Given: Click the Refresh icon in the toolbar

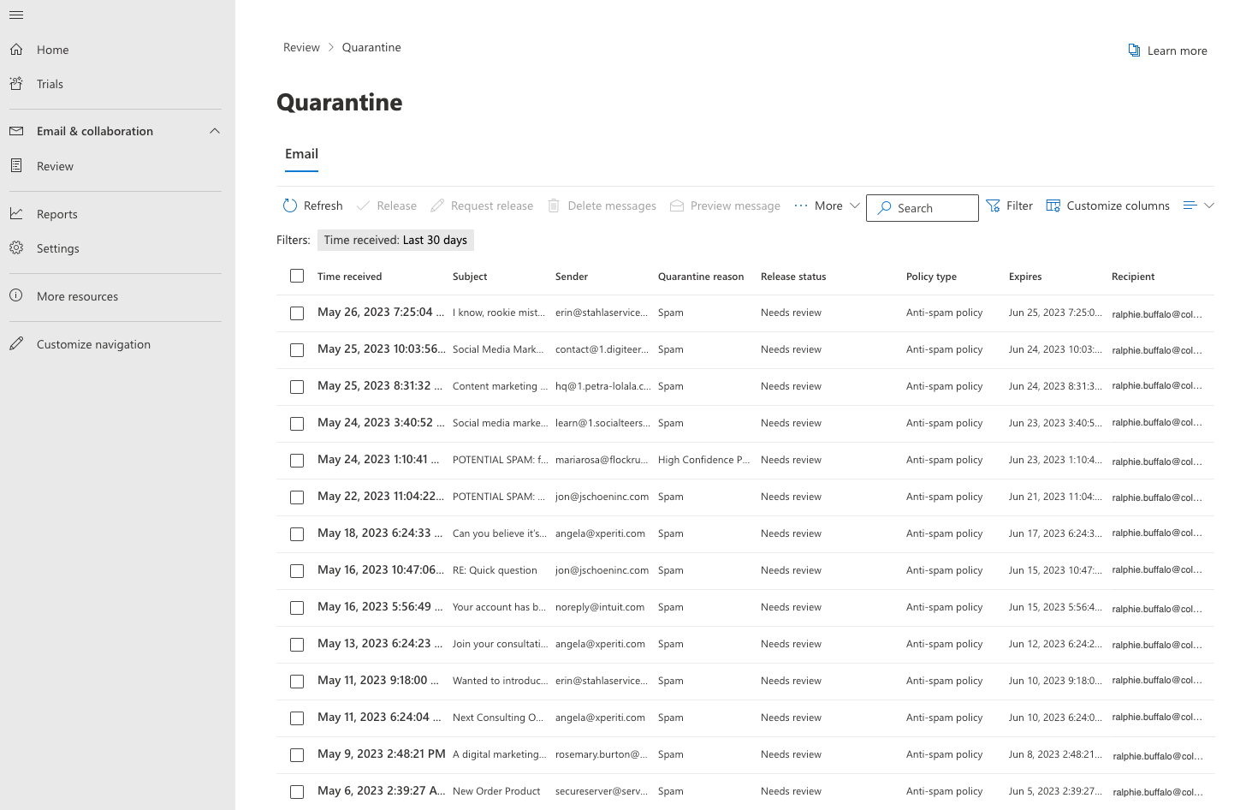Looking at the screenshot, I should click(290, 205).
